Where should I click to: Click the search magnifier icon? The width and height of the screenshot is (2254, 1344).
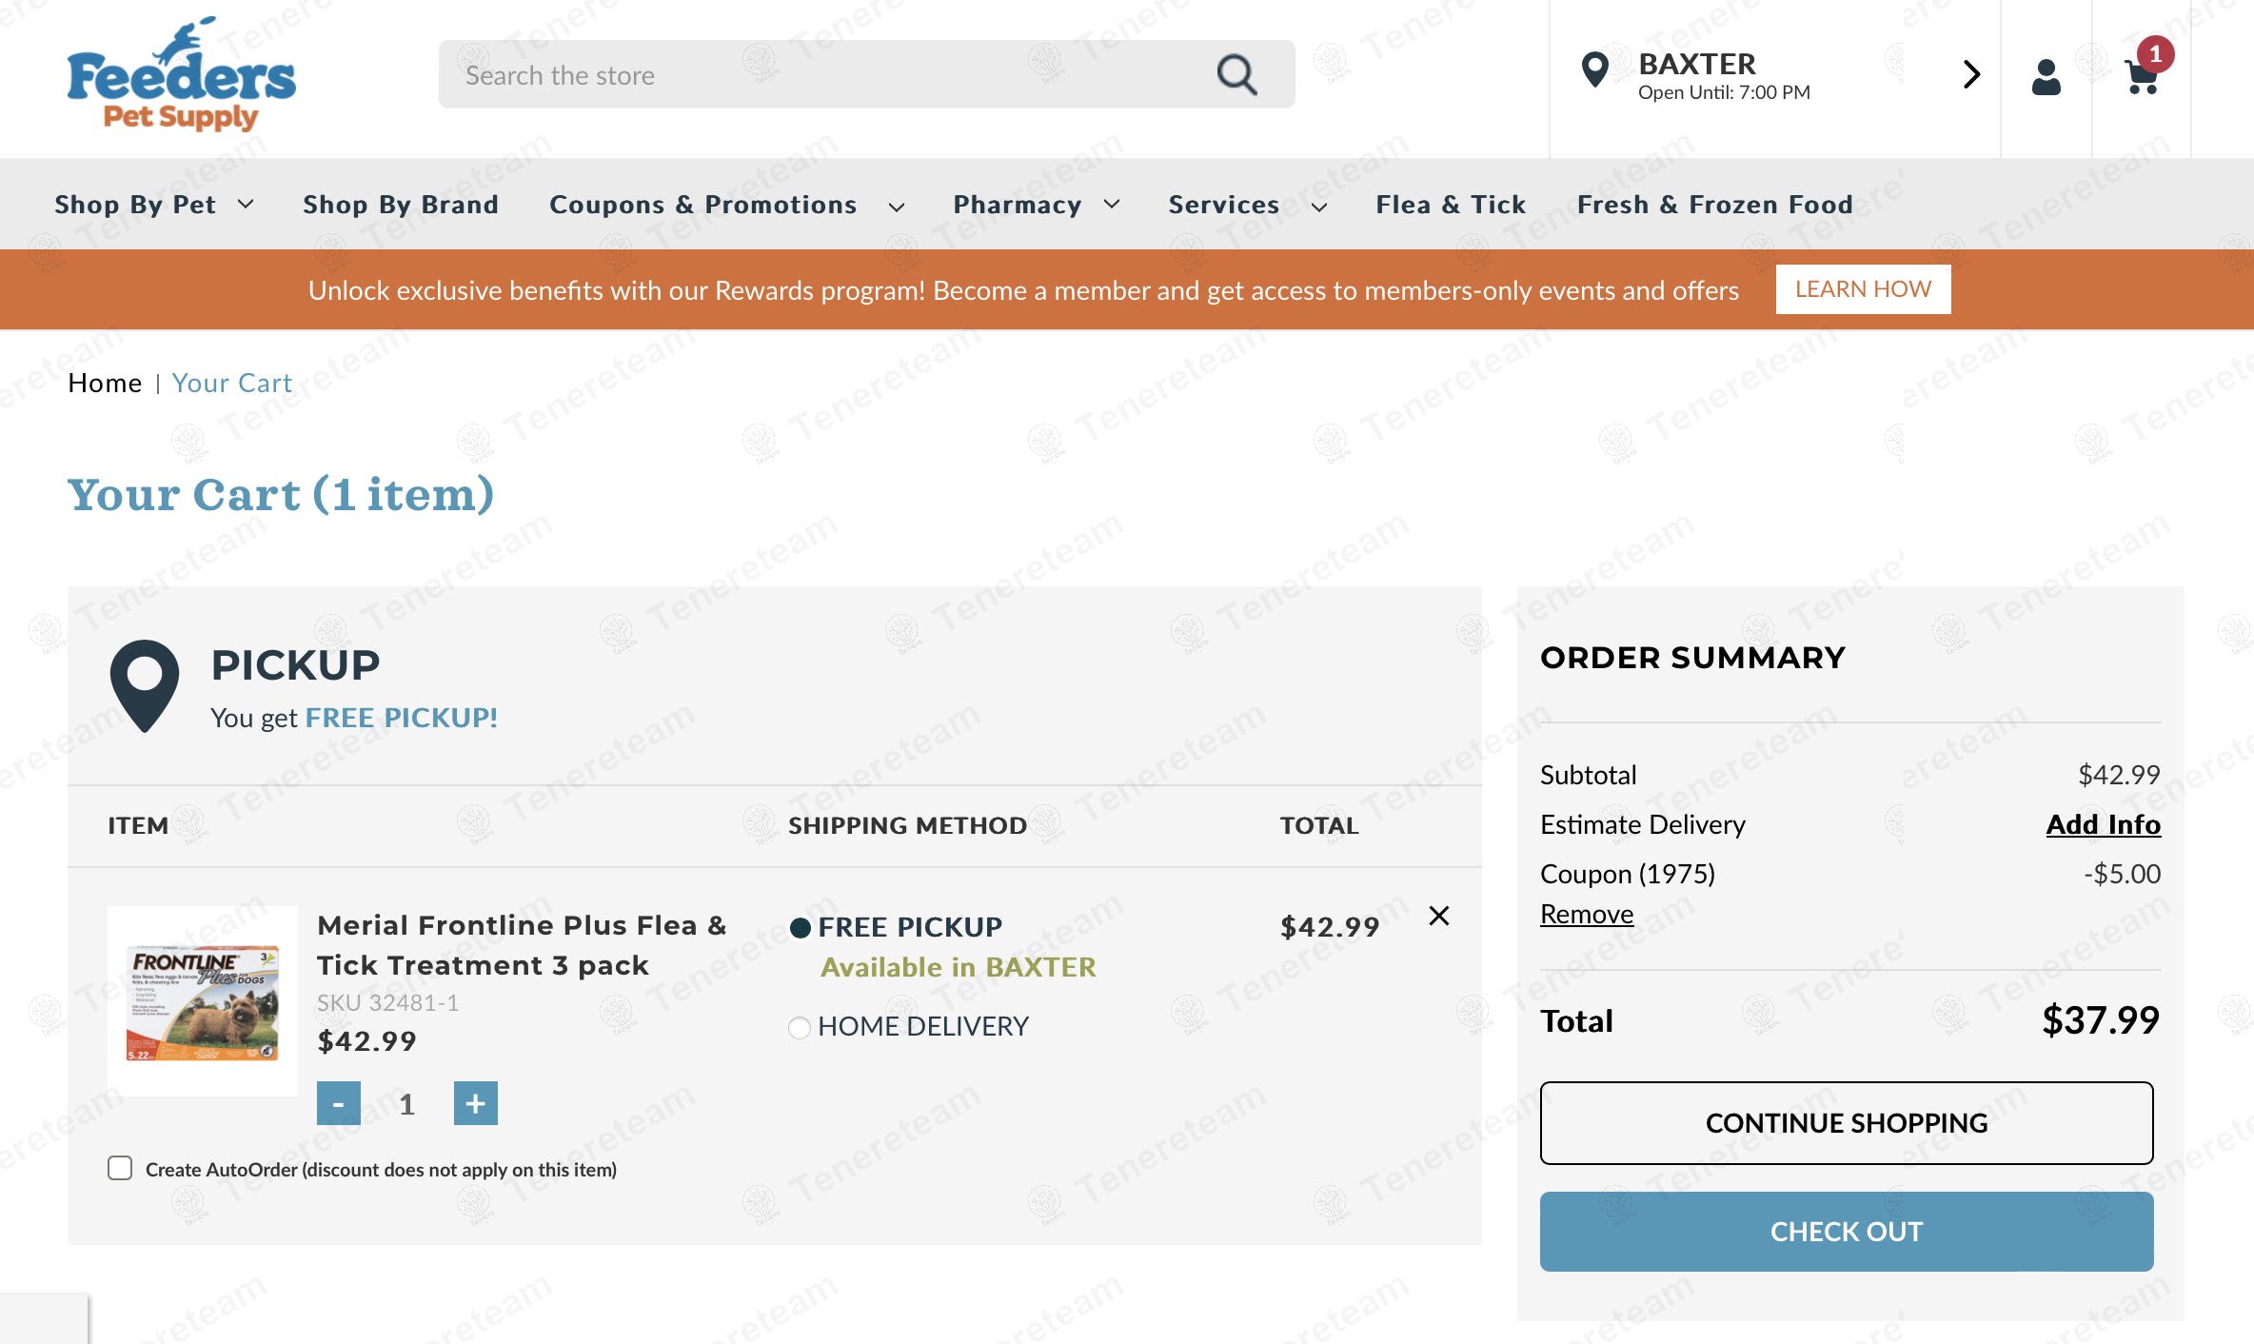point(1236,74)
